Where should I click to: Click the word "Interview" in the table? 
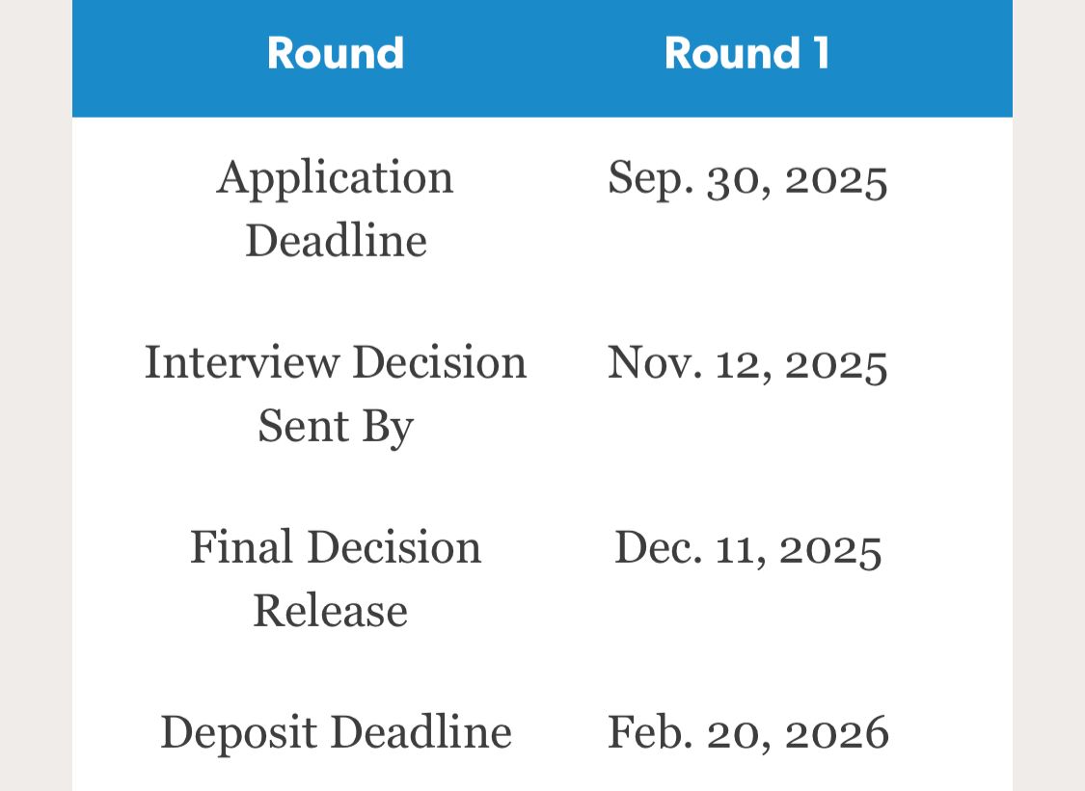[x=242, y=363]
